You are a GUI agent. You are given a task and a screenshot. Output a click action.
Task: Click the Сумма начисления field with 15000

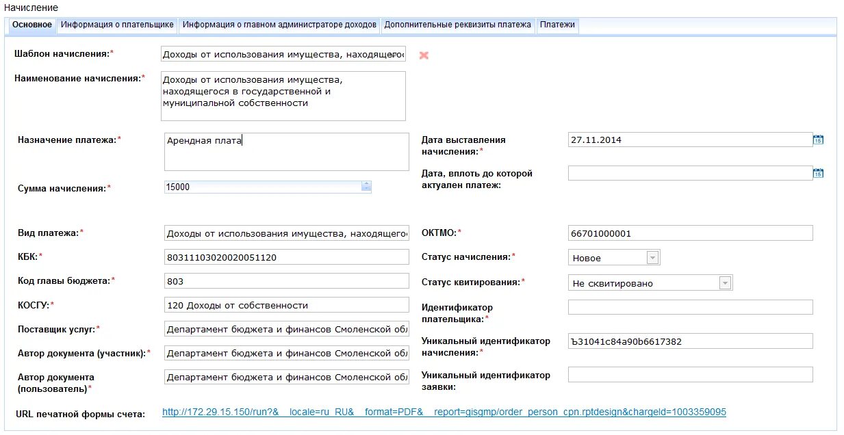point(263,187)
